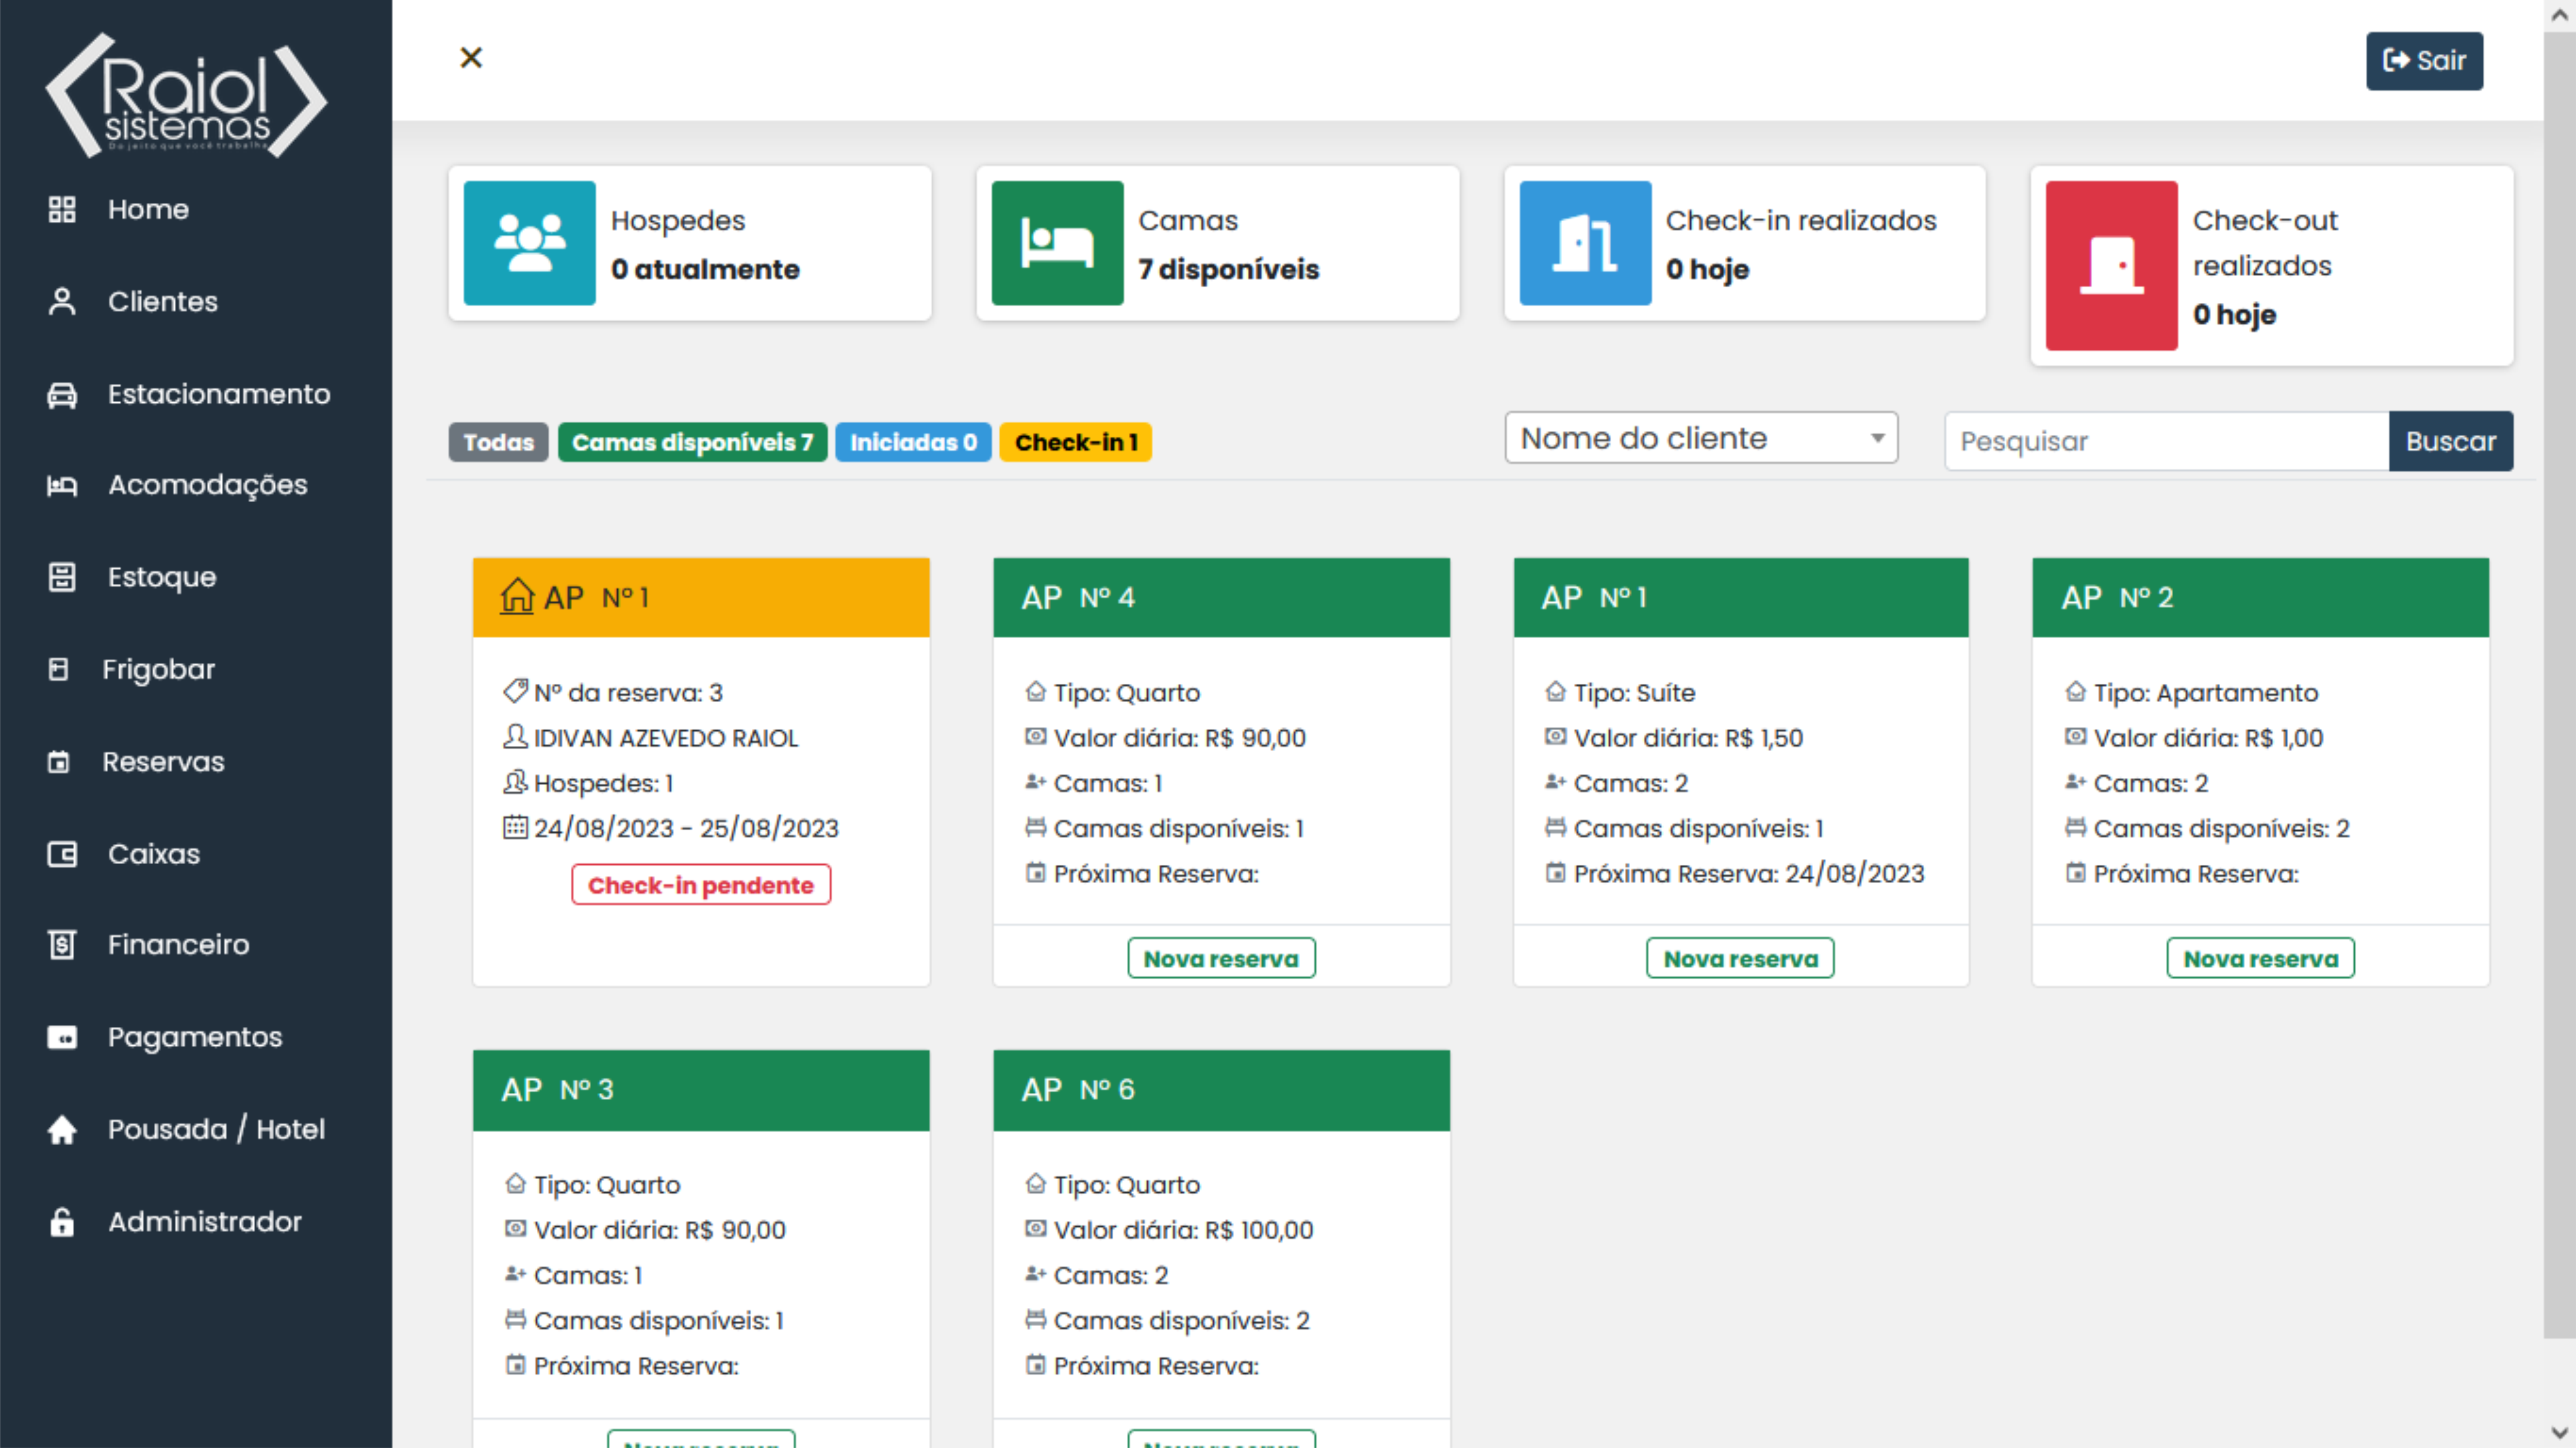Close the sidebar with the X icon
2576x1448 pixels.
[x=471, y=58]
